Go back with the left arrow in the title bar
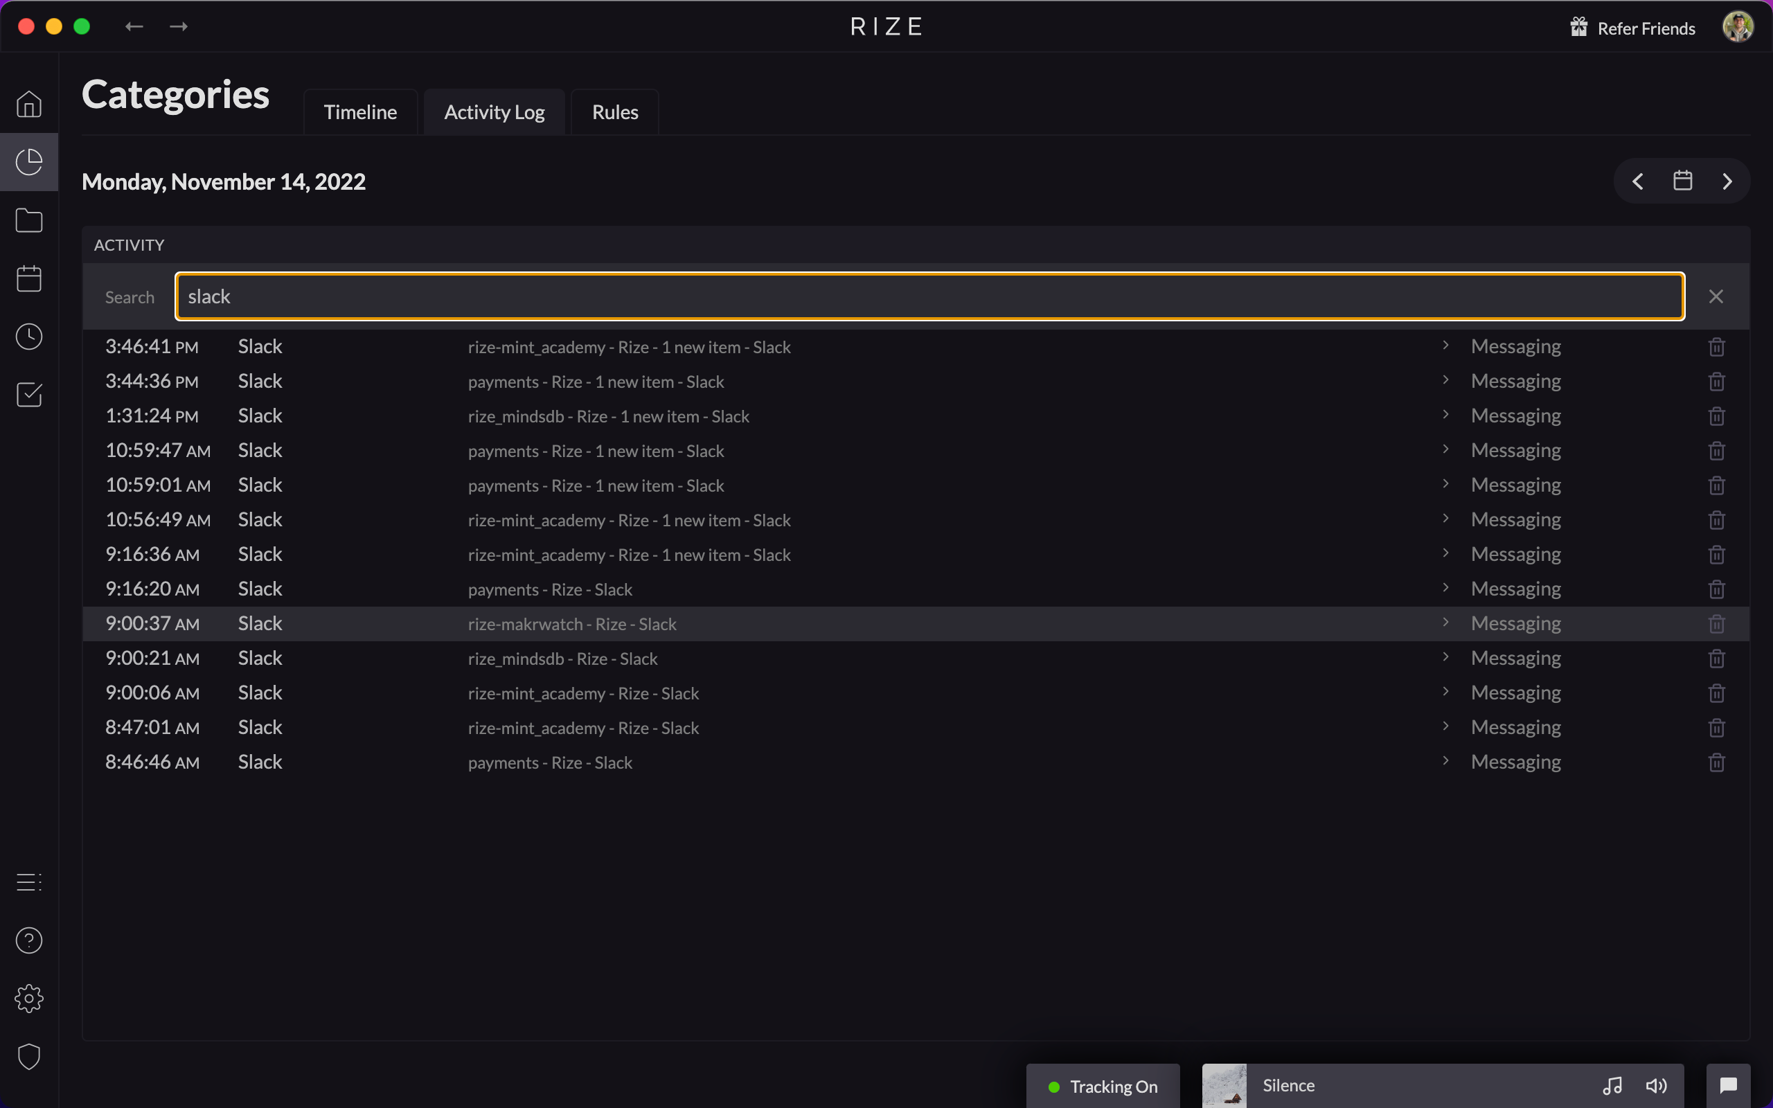Image resolution: width=1773 pixels, height=1108 pixels. 134,26
